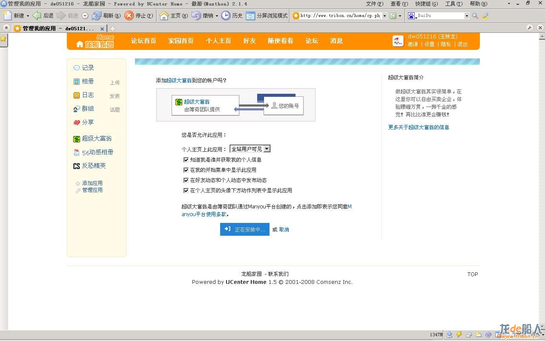This screenshot has height=341, width=545.
Task: Click 管理应用 in the sidebar
Action: click(92, 190)
